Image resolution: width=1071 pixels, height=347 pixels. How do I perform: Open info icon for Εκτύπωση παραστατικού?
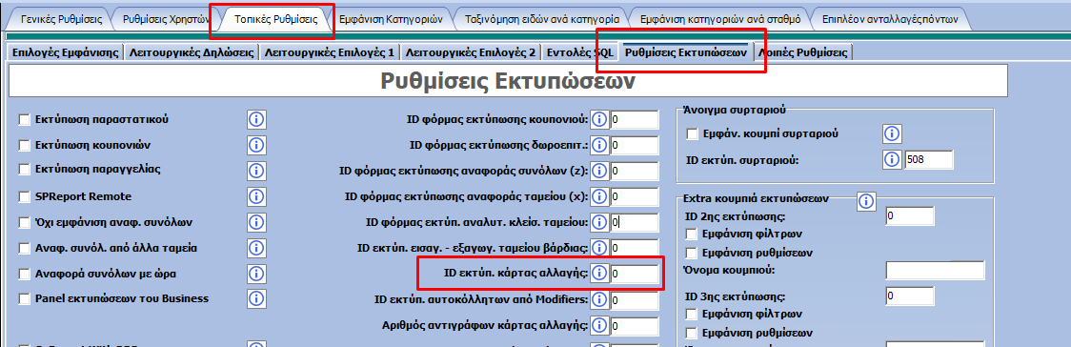click(256, 120)
